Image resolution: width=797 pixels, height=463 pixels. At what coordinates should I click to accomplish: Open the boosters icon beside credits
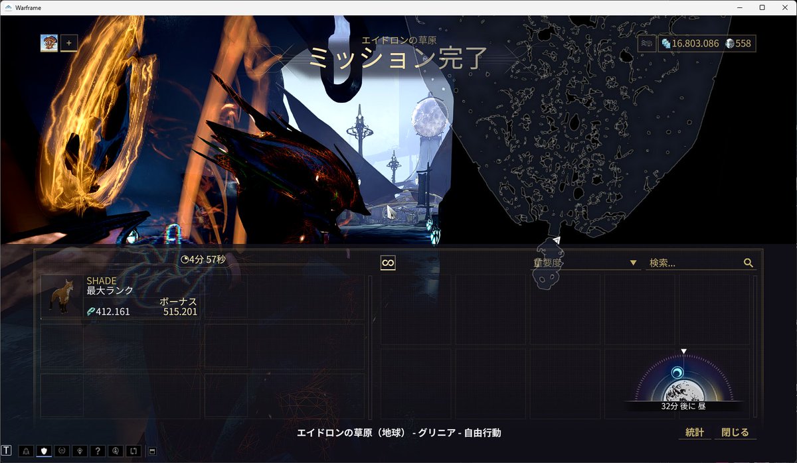(647, 44)
